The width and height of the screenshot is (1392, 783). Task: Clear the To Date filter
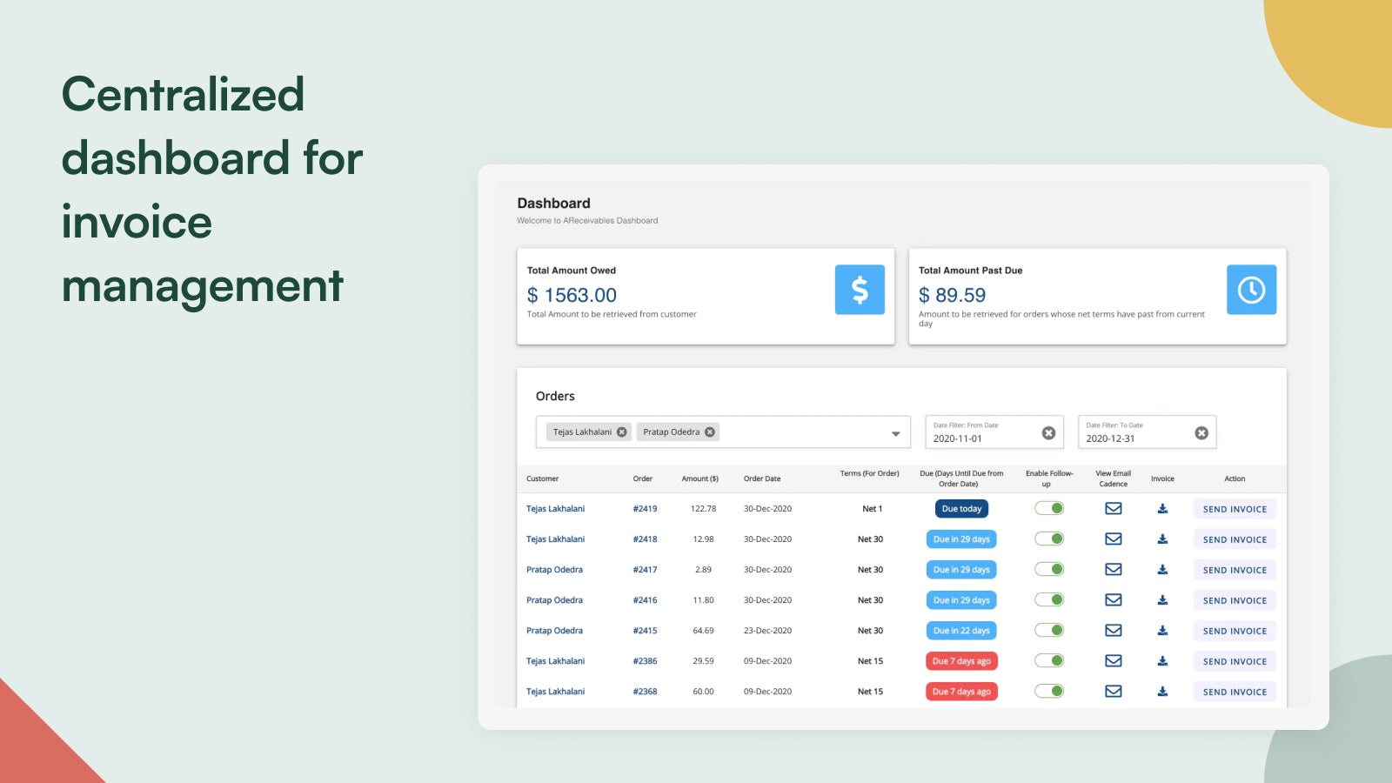pos(1201,432)
